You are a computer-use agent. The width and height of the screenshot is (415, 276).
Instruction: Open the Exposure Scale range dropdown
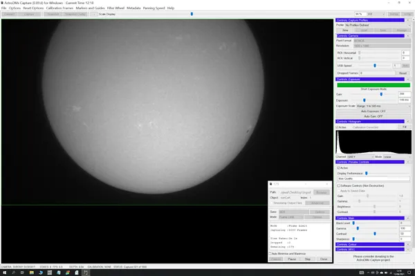coord(383,106)
